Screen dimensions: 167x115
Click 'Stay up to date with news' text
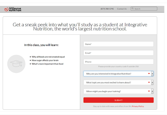pyautogui.click(x=112, y=106)
